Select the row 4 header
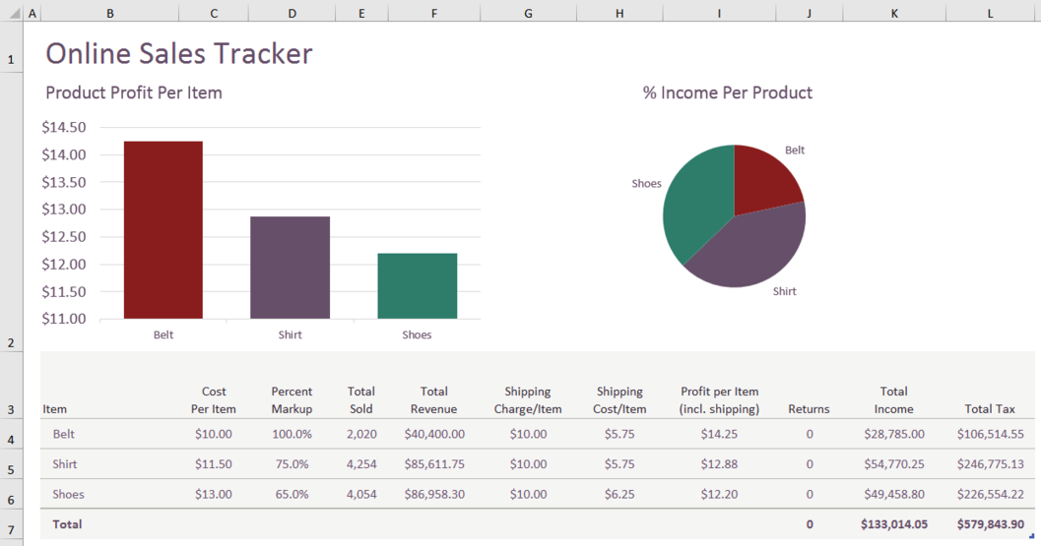 coord(10,439)
